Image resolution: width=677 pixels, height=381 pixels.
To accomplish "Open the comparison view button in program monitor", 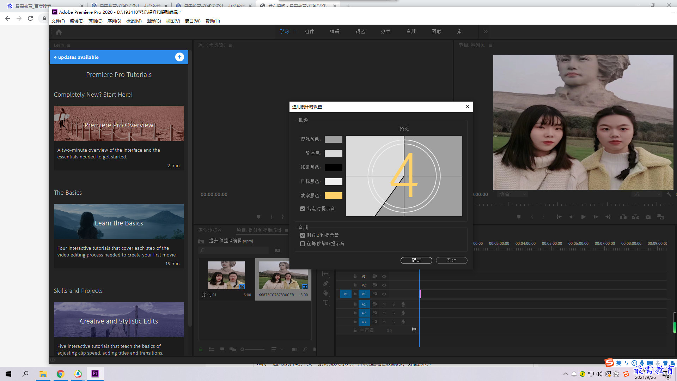I will (660, 217).
